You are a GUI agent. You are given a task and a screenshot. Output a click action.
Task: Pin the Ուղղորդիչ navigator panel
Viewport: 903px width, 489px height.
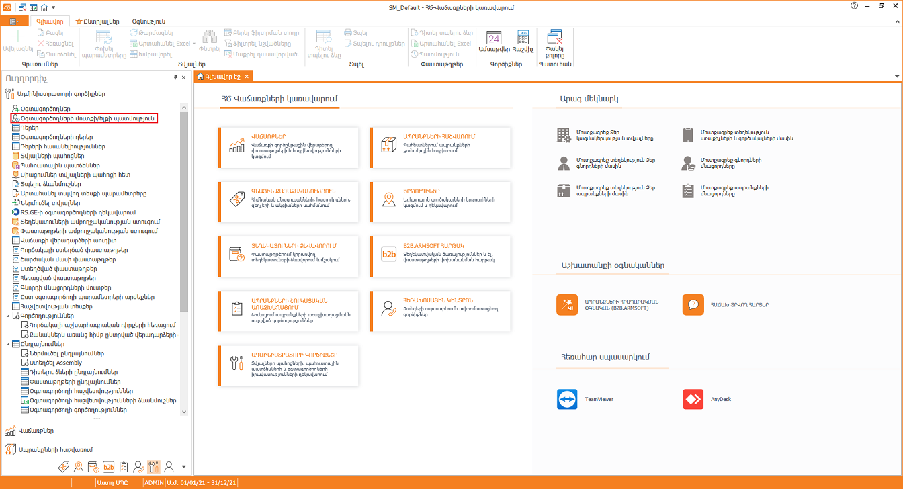pyautogui.click(x=176, y=77)
